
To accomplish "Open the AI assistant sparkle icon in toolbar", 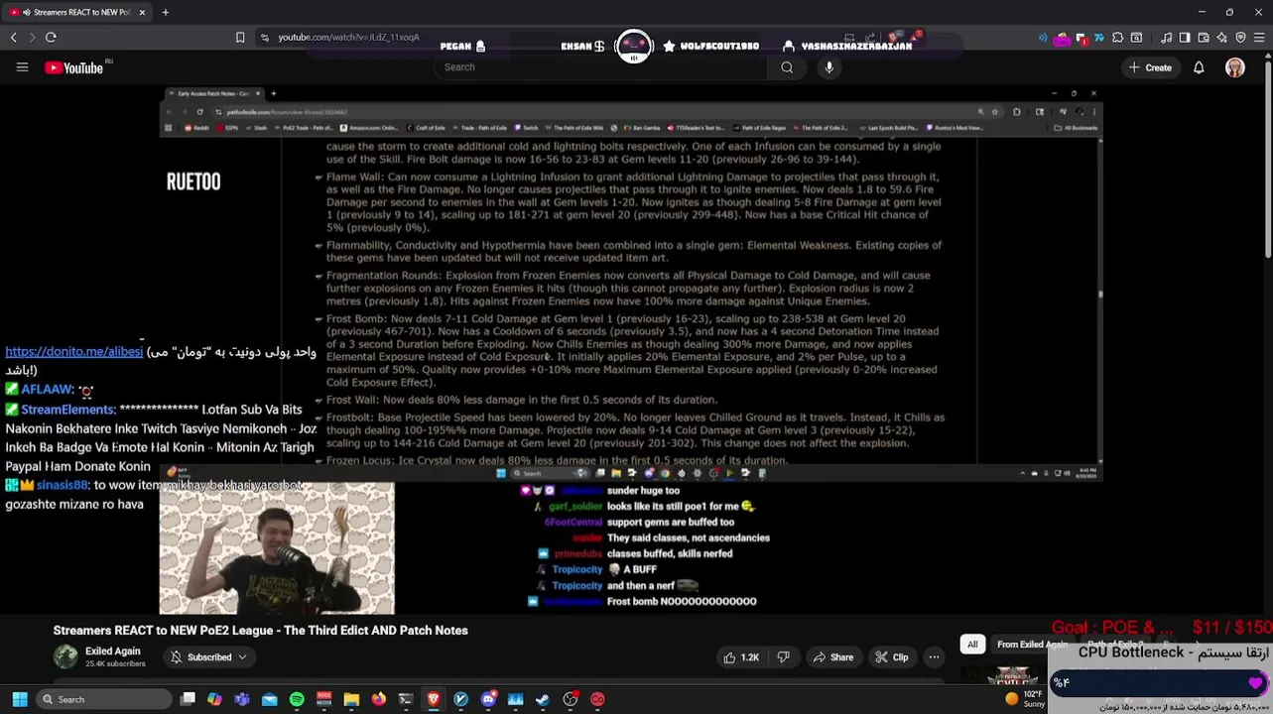I will (x=1221, y=38).
